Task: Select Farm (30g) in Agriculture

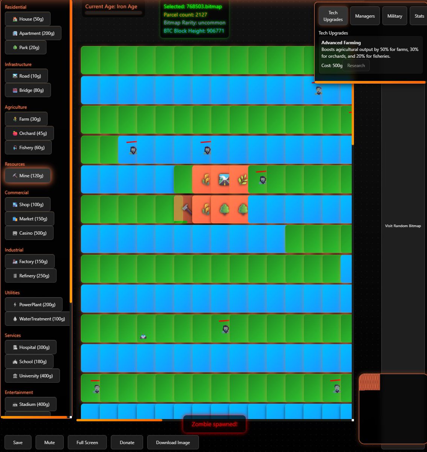Action: coord(26,119)
